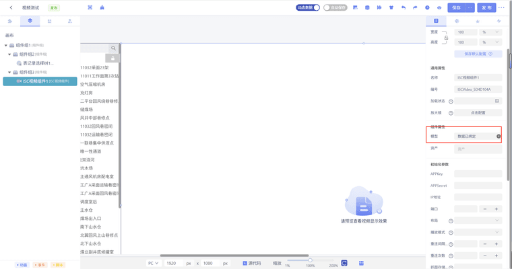This screenshot has height=269, width=512.
Task: Open the theme shirt icon
Action: [x=391, y=7]
